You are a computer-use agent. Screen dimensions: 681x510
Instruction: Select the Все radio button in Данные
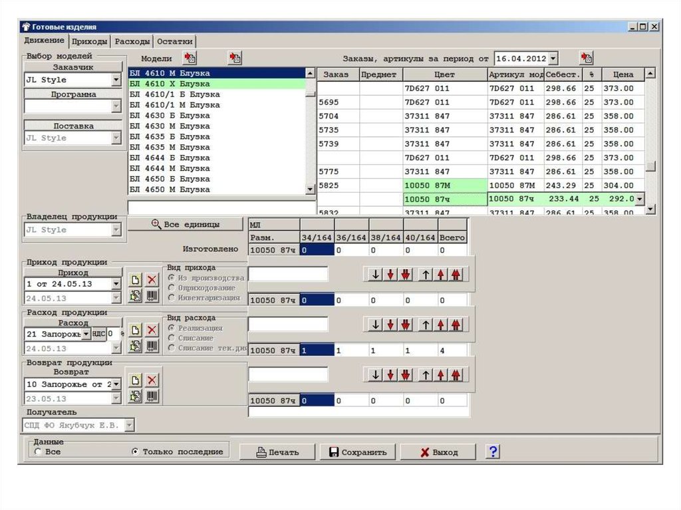(38, 451)
